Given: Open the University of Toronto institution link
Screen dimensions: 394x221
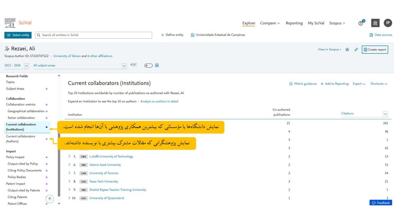Looking at the screenshot, I should [x=104, y=173].
